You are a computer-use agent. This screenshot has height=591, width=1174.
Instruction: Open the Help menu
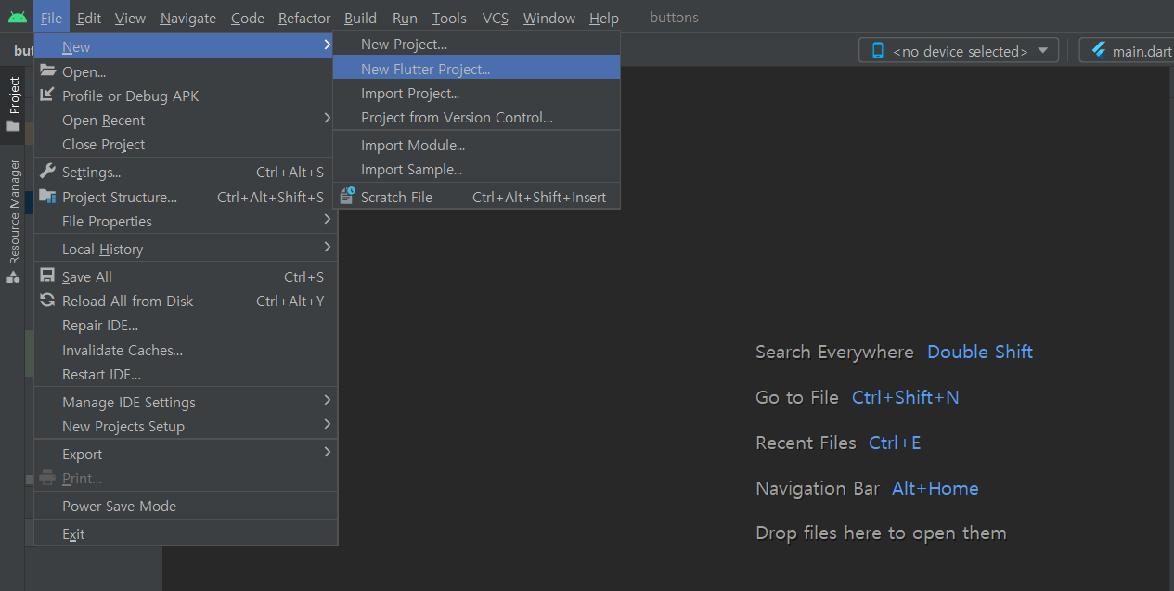(604, 18)
